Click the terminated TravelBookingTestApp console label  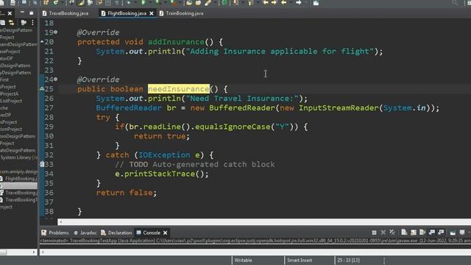coord(255,241)
